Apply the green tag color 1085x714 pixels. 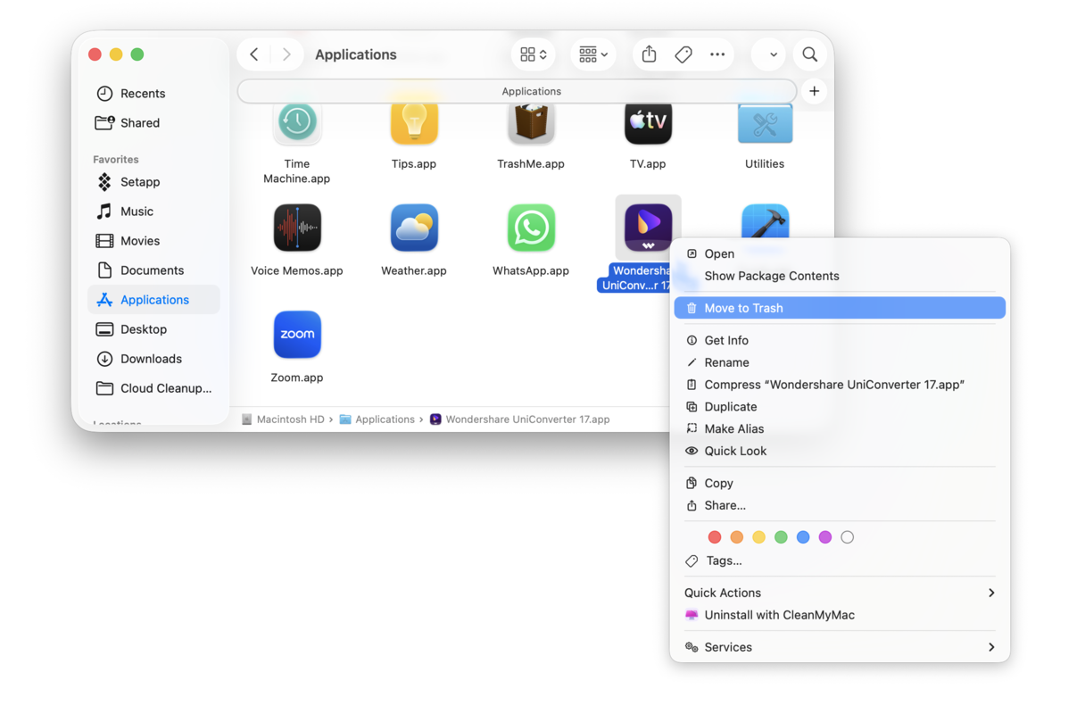click(x=781, y=537)
